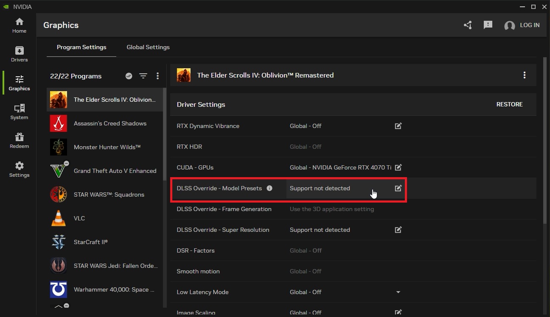Select the Graphics sidebar item
The width and height of the screenshot is (550, 317).
(19, 83)
